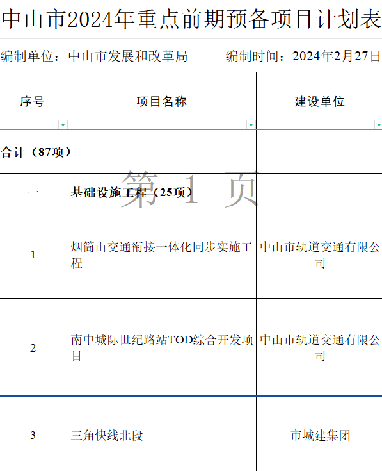The width and height of the screenshot is (382, 471).
Task: Select the 编制单位 中山市发展和改革局 cell
Action: coord(94,56)
